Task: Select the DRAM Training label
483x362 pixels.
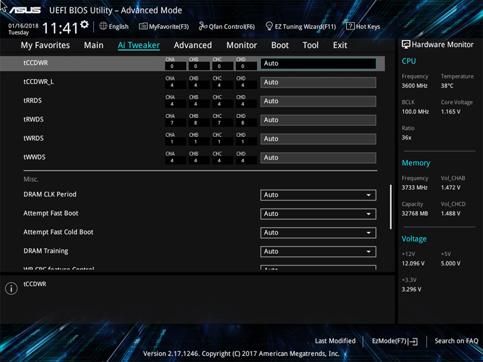Action: pyautogui.click(x=46, y=251)
